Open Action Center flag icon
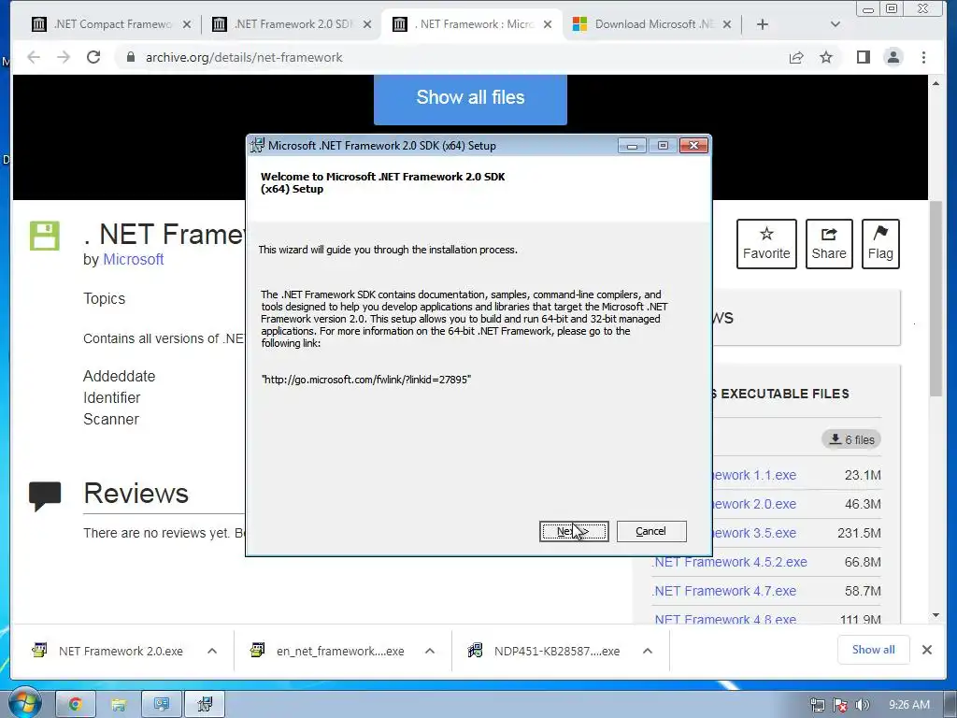Viewport: 957px width, 718px height. 840,705
